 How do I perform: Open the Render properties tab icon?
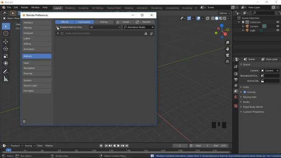click(x=236, y=74)
